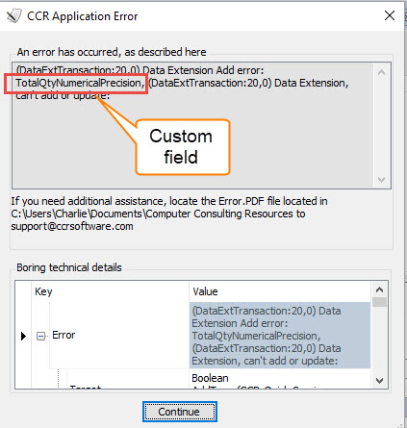Click the Custom field callout bubble
Viewport: 407px width, 428px height.
coord(183,147)
